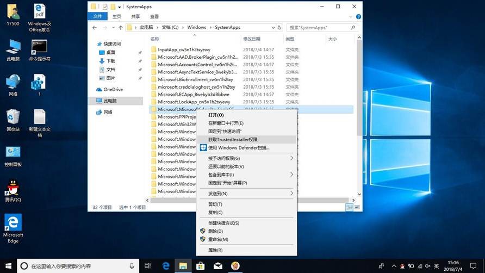Open 新建文本文档 on the desktop
Image resolution: width=485 pixels, height=273 pixels.
click(40, 123)
